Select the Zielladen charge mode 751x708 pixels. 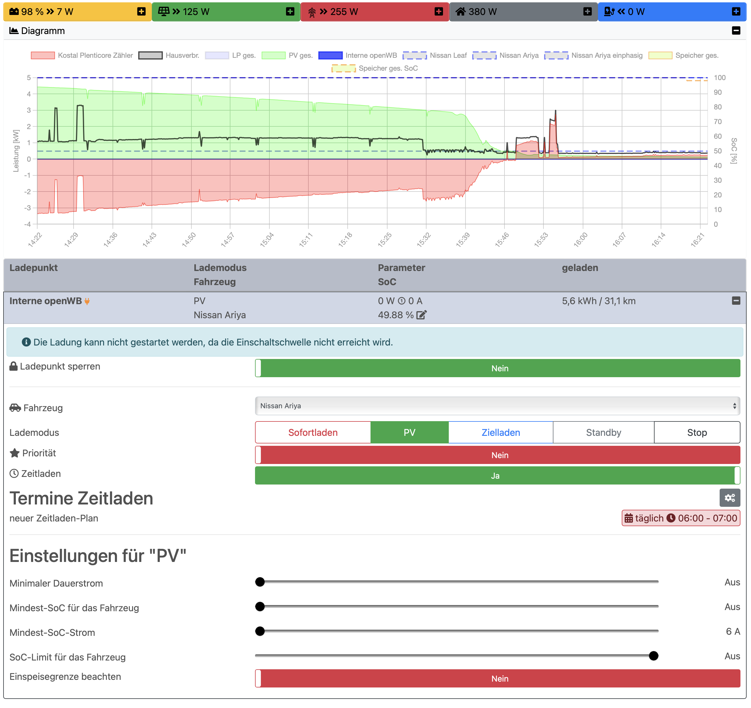click(501, 432)
